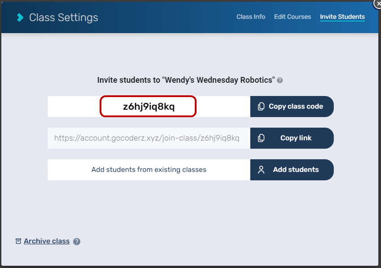381x268 pixels.
Task: Click the join-class URL field
Action: pos(149,138)
